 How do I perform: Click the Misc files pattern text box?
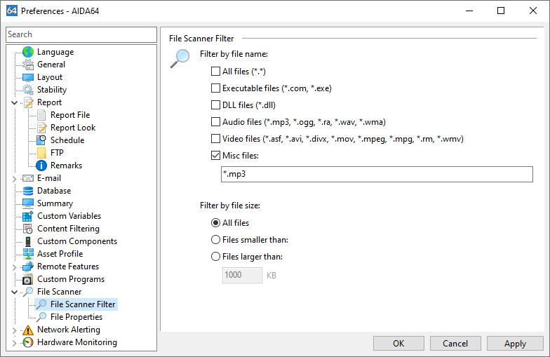[x=377, y=174]
